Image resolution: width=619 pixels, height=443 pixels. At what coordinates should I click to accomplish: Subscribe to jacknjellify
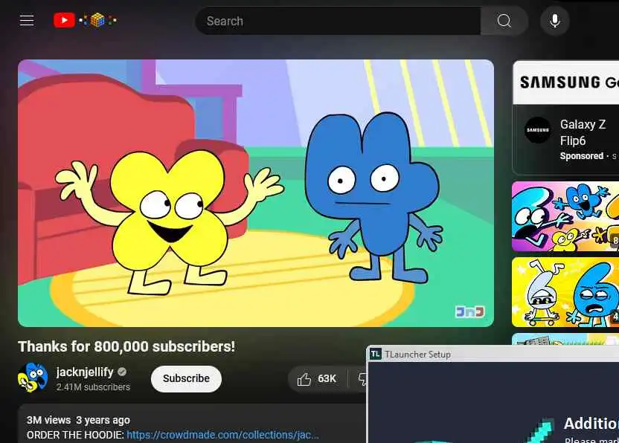click(x=186, y=378)
